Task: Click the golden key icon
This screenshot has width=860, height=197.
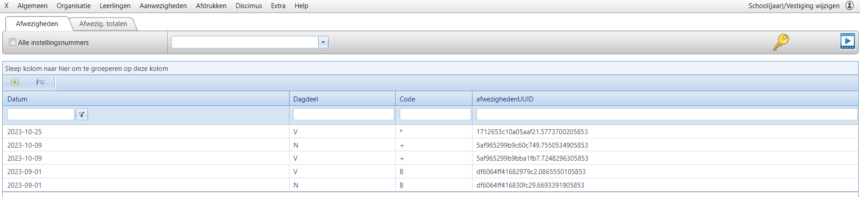Action: pyautogui.click(x=781, y=42)
